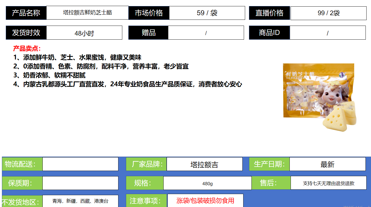Click the empty field next to 物流配送
The width and height of the screenshot is (371, 207).
pos(80,164)
